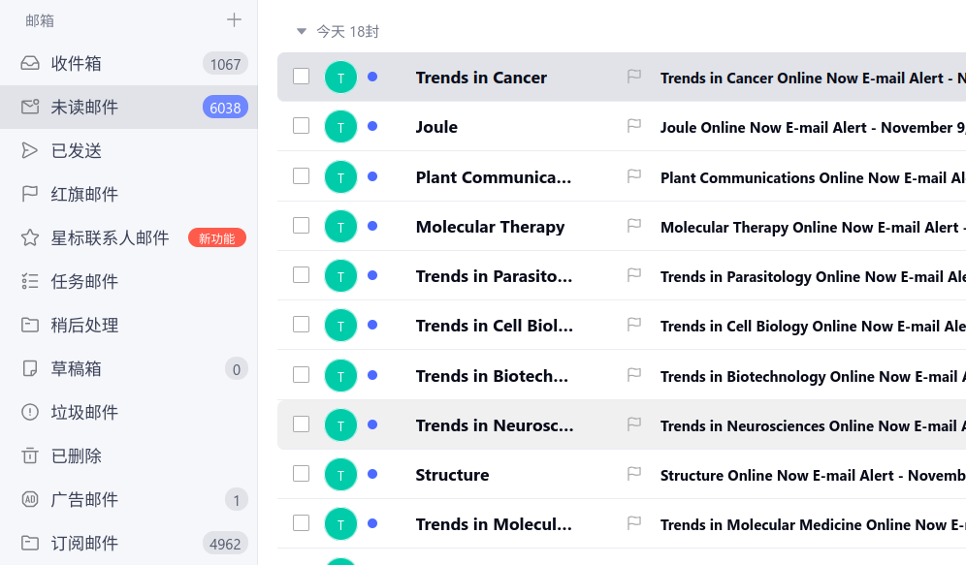Screen dimensions: 966x565
Task: Flag the Trends in Biotechnology email
Action: coord(634,375)
